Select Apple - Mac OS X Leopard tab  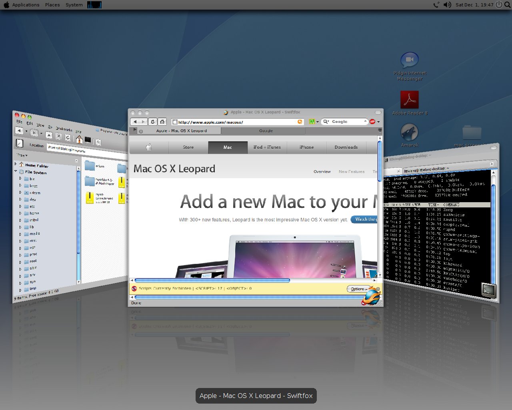pos(181,131)
